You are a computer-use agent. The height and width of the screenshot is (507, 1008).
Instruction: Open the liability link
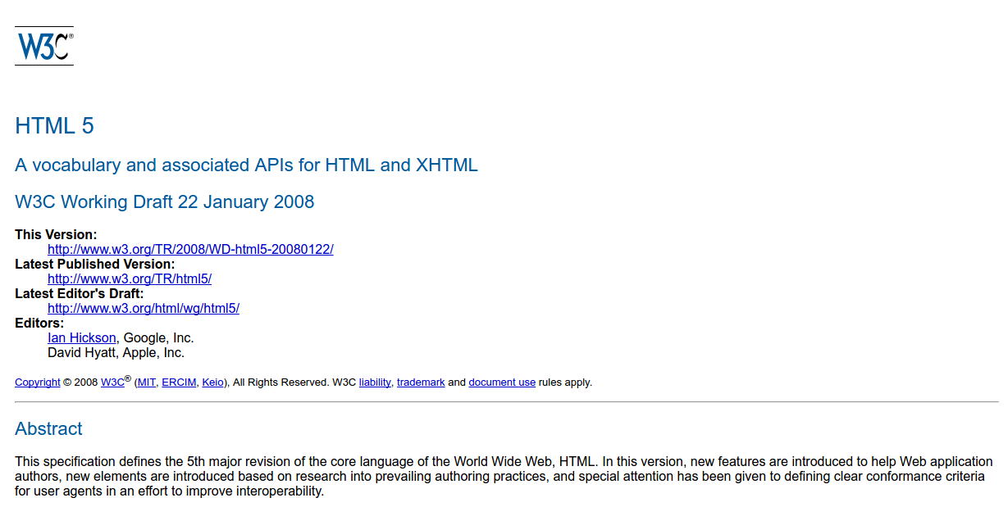[x=375, y=383]
